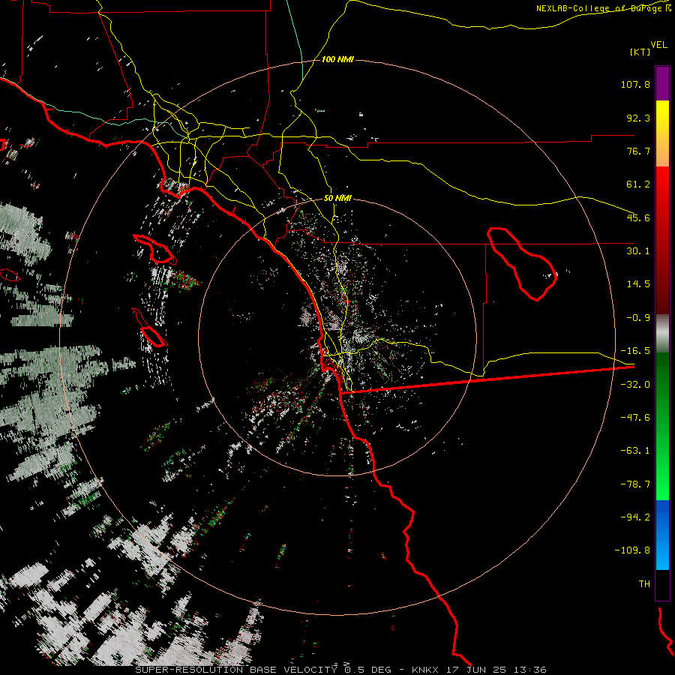Click the [KT] units label

pos(640,52)
